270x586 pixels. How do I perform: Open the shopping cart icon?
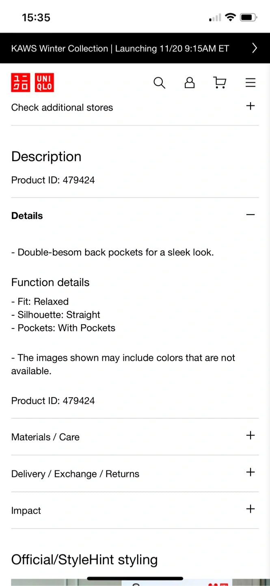point(220,83)
